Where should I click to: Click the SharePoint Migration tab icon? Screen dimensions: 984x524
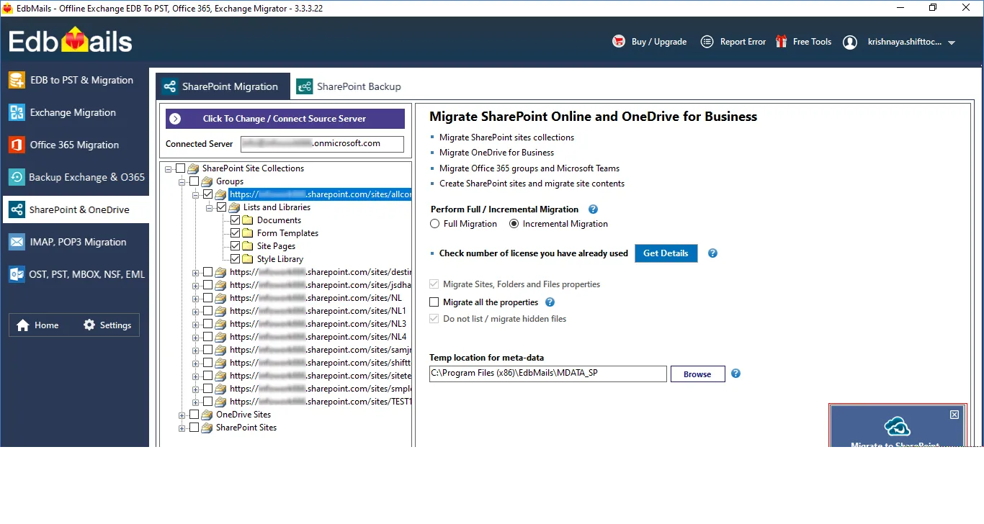point(170,86)
